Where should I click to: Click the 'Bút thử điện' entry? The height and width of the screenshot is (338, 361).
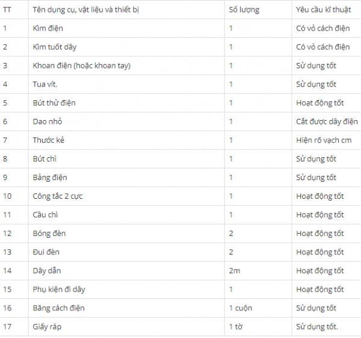[54, 103]
